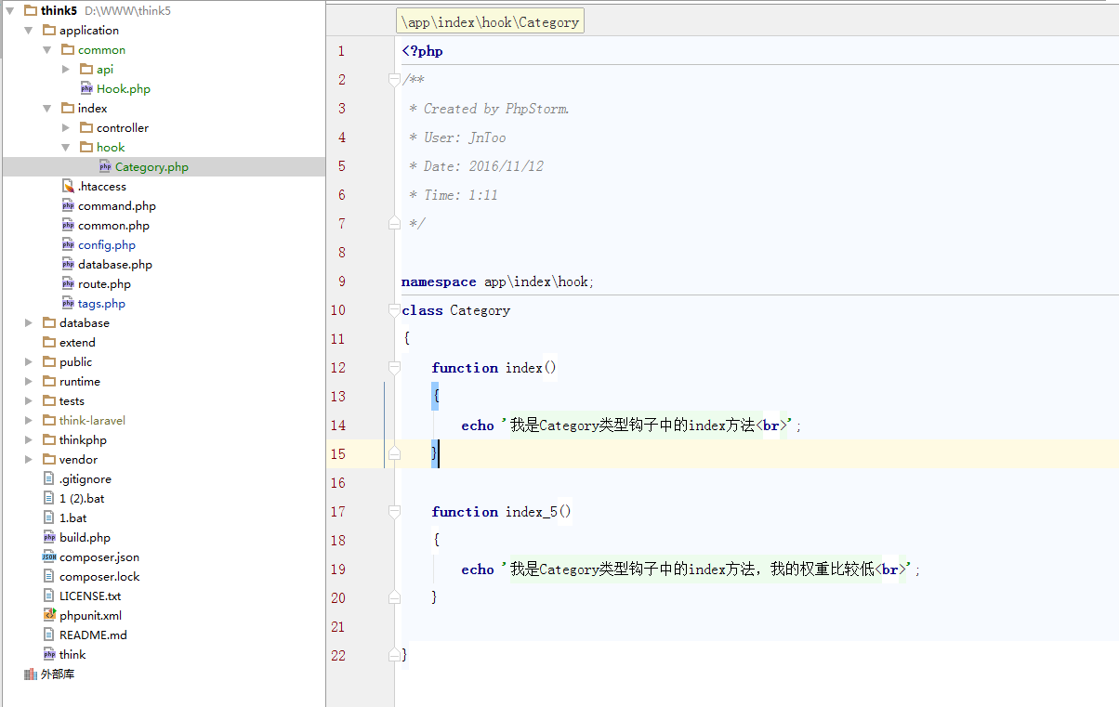Click the \app\index\hook\Category breadcrumb
Viewport: 1119px width, 707px height.
tap(490, 21)
